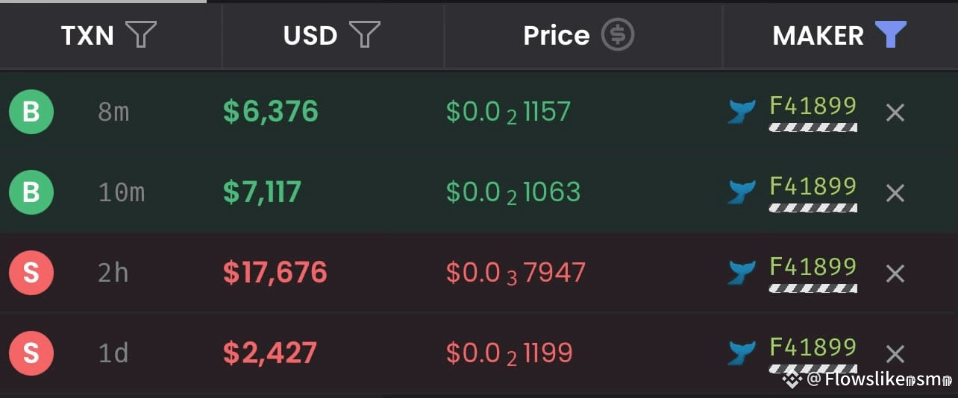
Task: Open the USD column filter funnel
Action: (x=365, y=35)
